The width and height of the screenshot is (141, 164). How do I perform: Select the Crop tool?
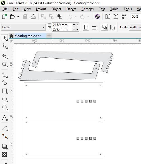pyautogui.click(x=4, y=56)
